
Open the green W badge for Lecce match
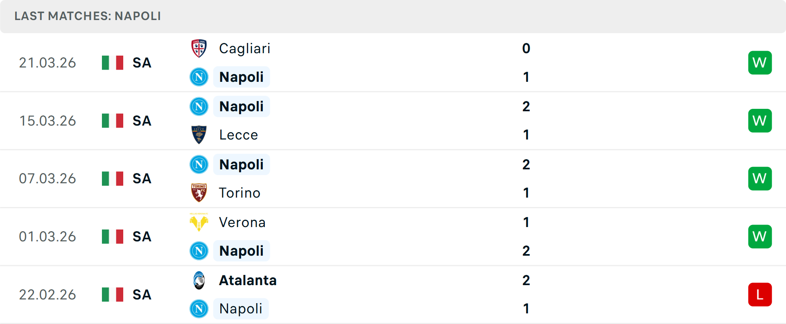(x=760, y=120)
